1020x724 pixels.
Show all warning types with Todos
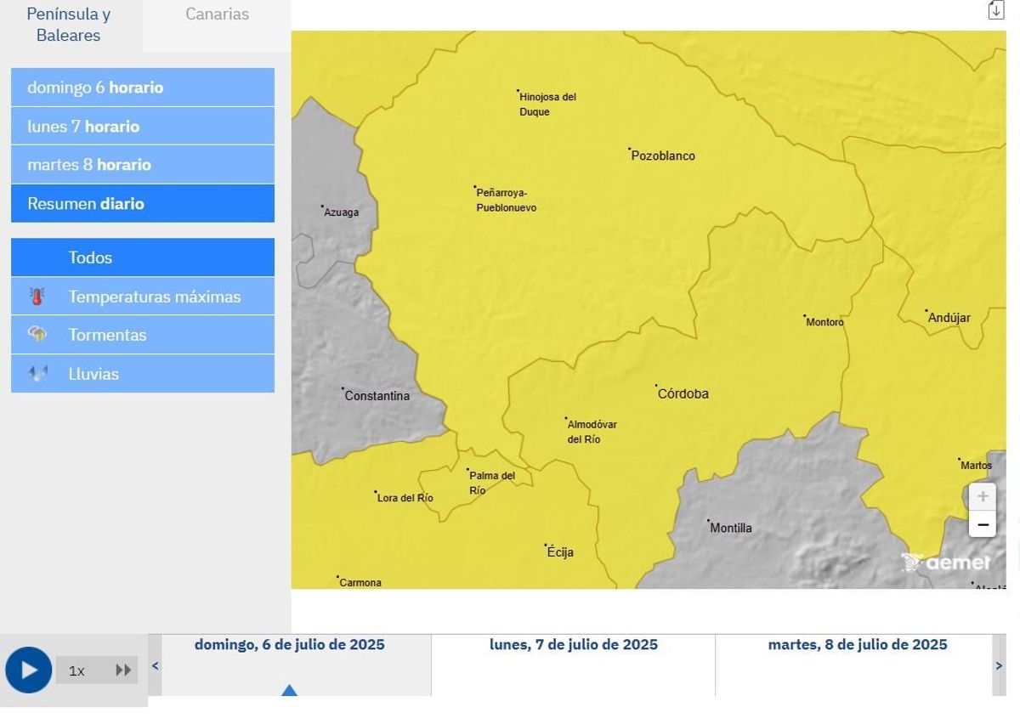pos(143,257)
